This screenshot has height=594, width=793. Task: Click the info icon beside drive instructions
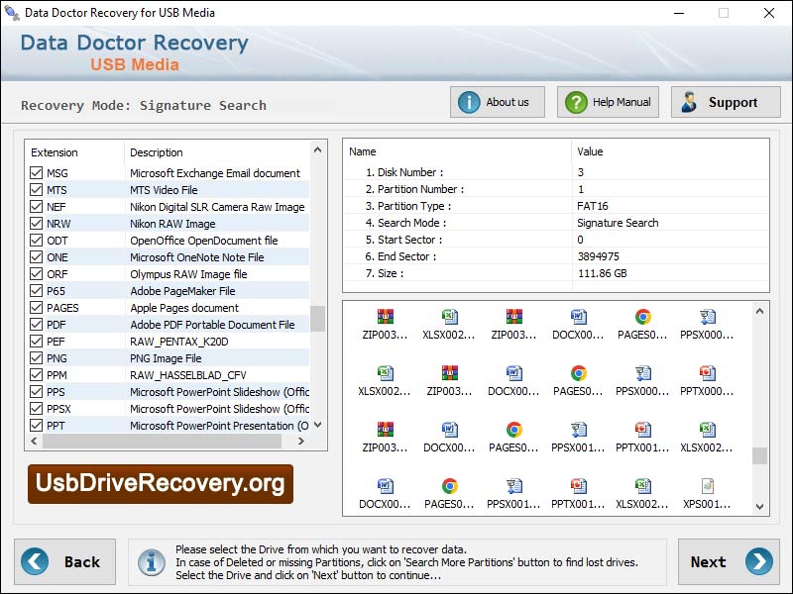click(151, 564)
